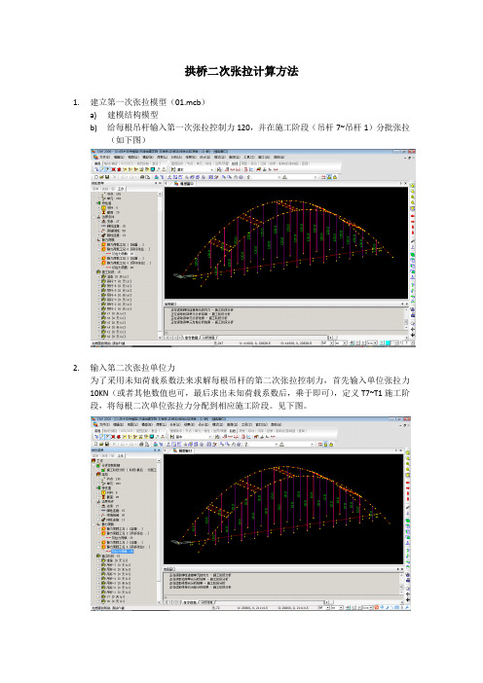Click the text 建立第一次张拉模型（01.mcb）
The width and height of the screenshot is (483, 683).
tap(148, 102)
